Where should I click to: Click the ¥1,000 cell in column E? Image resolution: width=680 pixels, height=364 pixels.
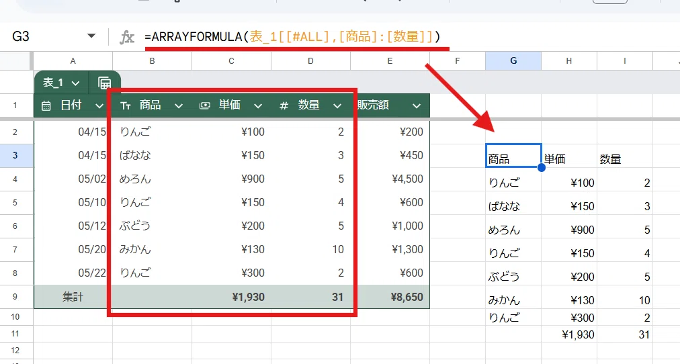click(390, 226)
